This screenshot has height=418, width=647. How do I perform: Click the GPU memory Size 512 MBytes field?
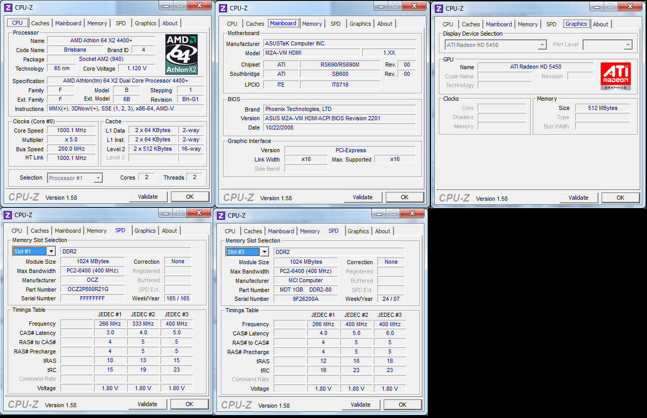[603, 108]
